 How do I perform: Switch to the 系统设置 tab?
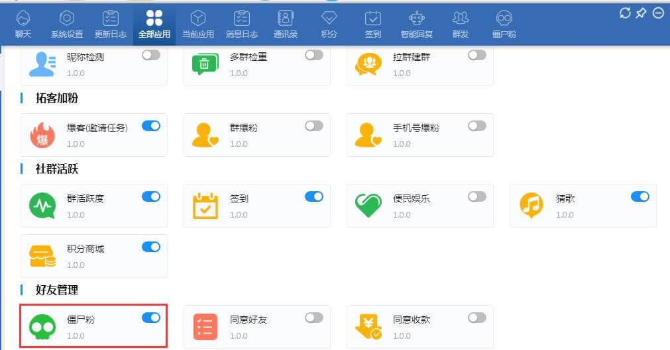click(x=67, y=24)
